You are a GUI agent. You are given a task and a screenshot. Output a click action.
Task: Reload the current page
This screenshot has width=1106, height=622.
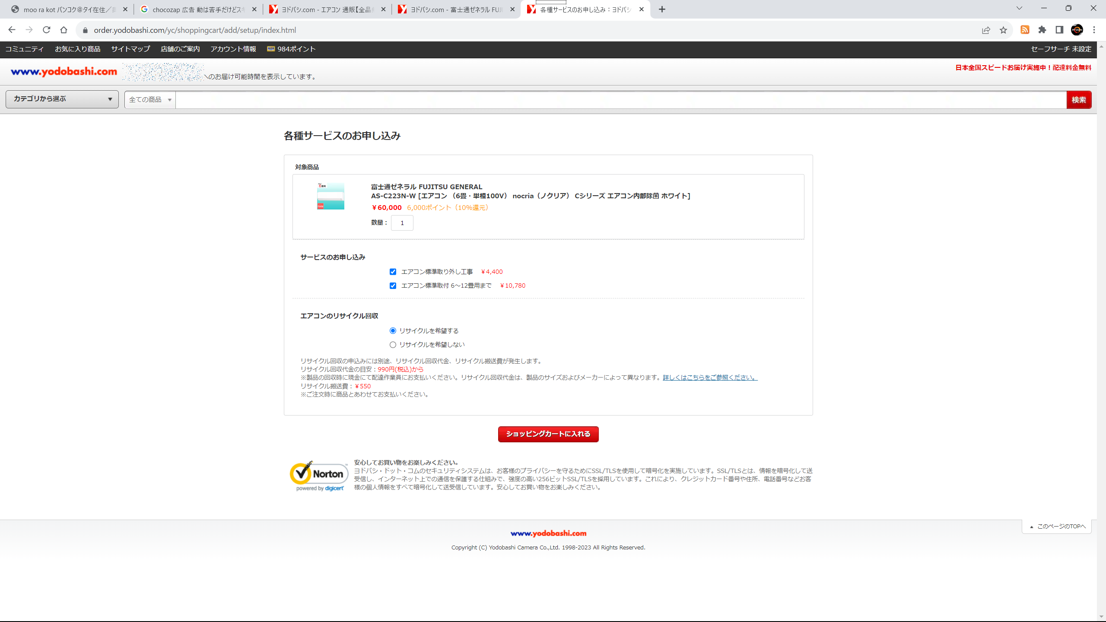[46, 30]
